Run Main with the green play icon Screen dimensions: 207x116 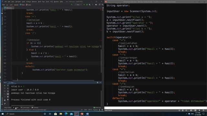point(84,5)
